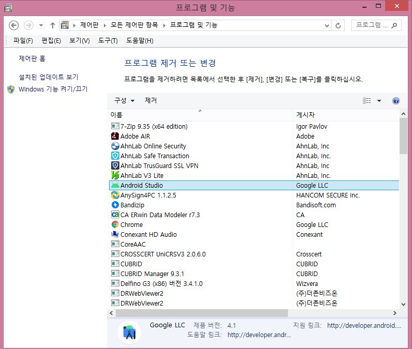
Task: Select the CUBRID entry without version number
Action: pos(254,264)
